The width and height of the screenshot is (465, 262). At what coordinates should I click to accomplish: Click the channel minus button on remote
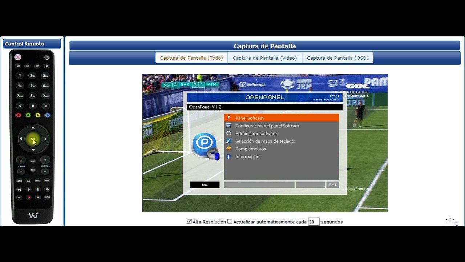(x=45, y=171)
